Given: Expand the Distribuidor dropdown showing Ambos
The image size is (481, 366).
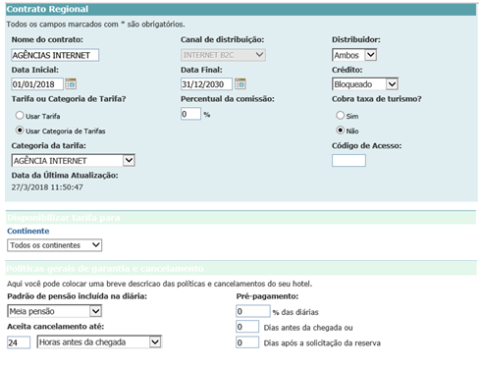Looking at the screenshot, I should (354, 55).
